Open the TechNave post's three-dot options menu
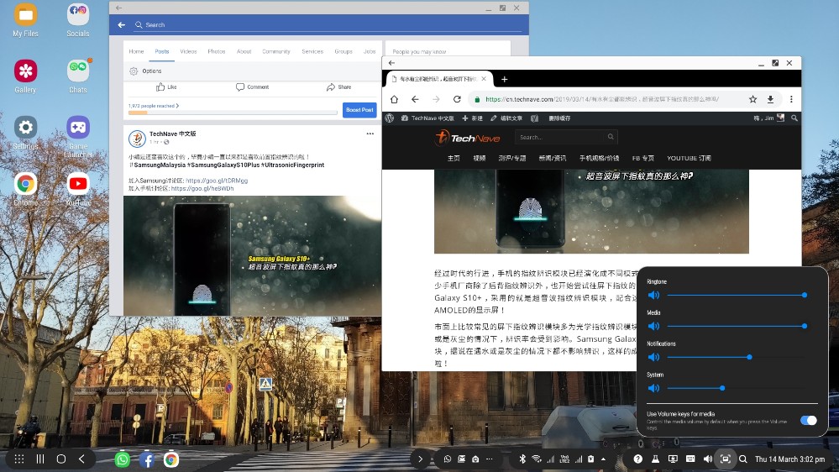Image resolution: width=839 pixels, height=472 pixels. tap(370, 134)
